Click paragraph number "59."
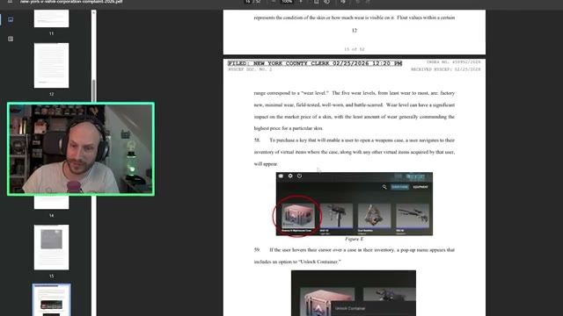This screenshot has height=316, width=563. tap(257, 249)
